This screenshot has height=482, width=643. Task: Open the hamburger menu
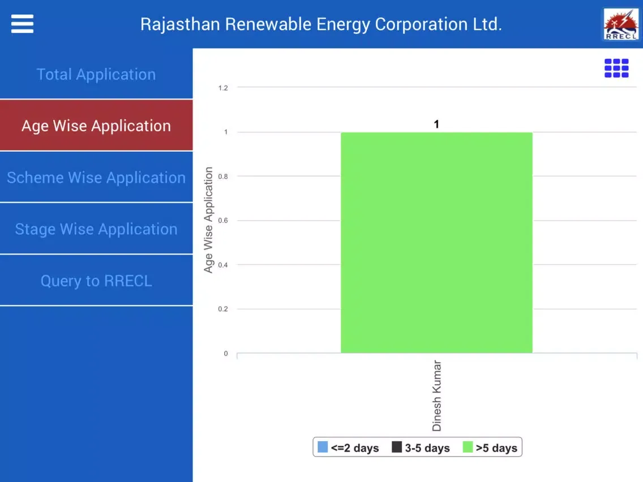coord(22,24)
